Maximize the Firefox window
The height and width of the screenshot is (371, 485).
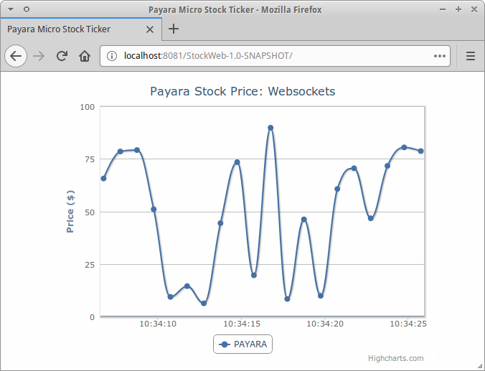(x=458, y=9)
